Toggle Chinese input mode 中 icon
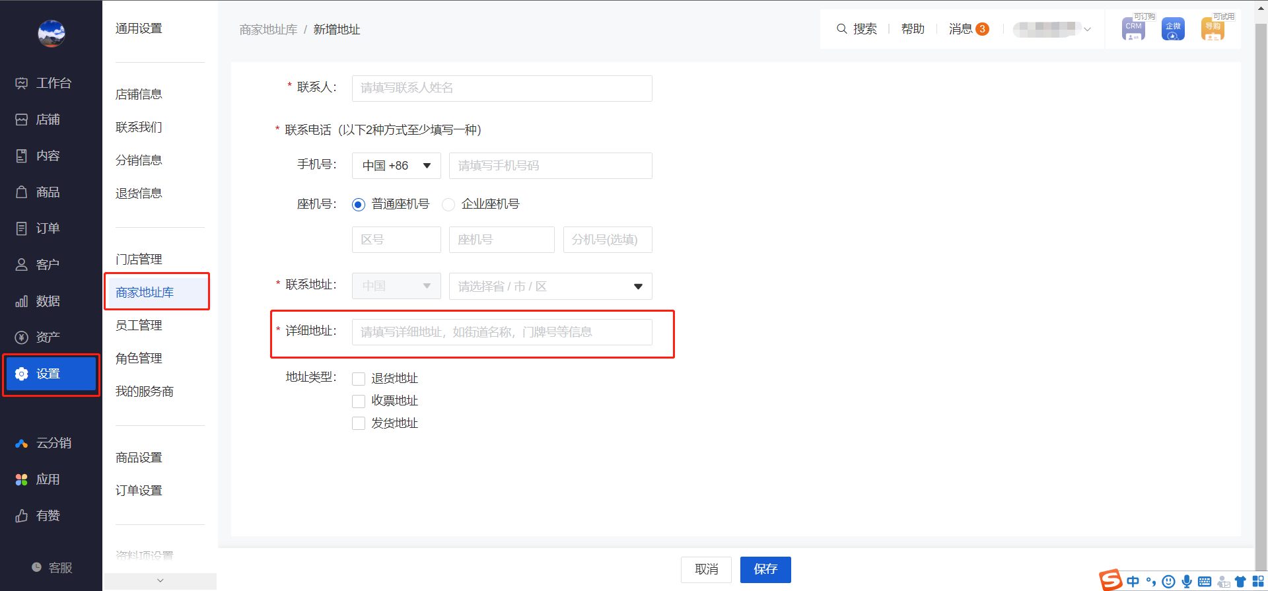The width and height of the screenshot is (1268, 591). (x=1133, y=582)
